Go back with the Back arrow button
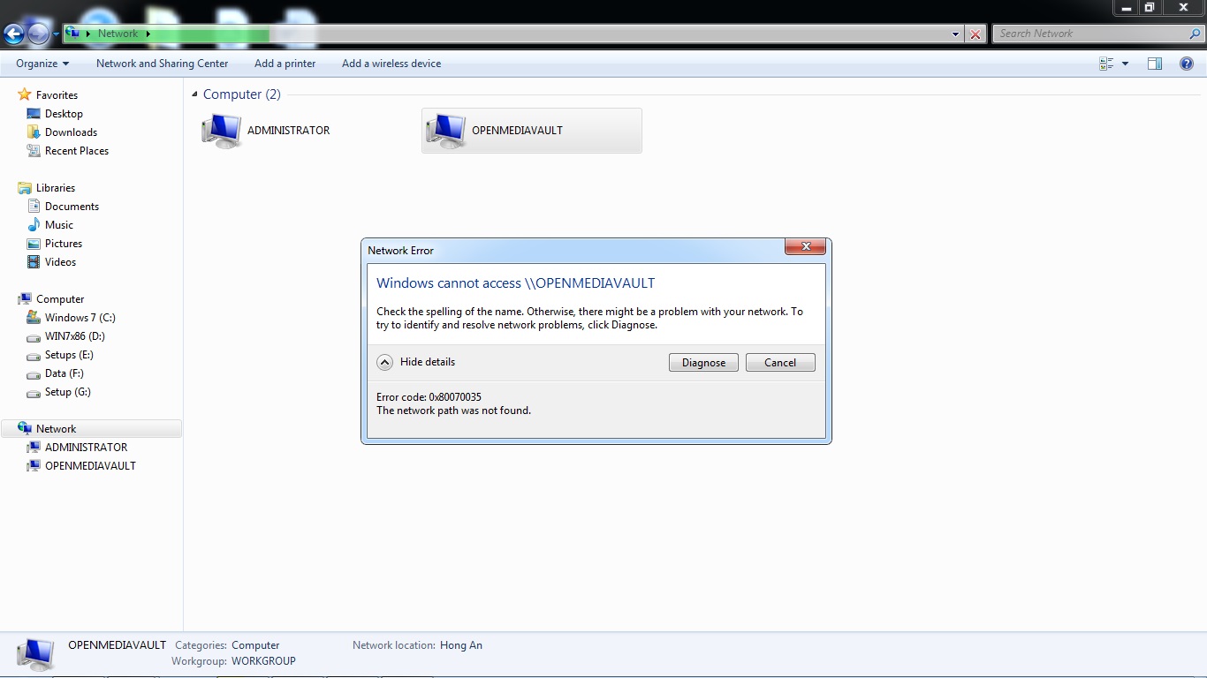The height and width of the screenshot is (678, 1207). tap(13, 34)
